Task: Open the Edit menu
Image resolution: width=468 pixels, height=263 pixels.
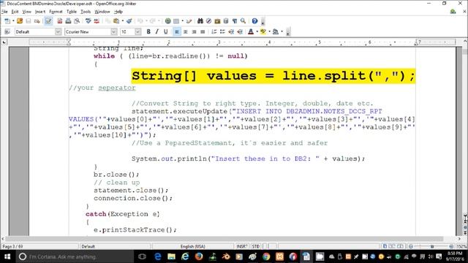Action: [15, 12]
